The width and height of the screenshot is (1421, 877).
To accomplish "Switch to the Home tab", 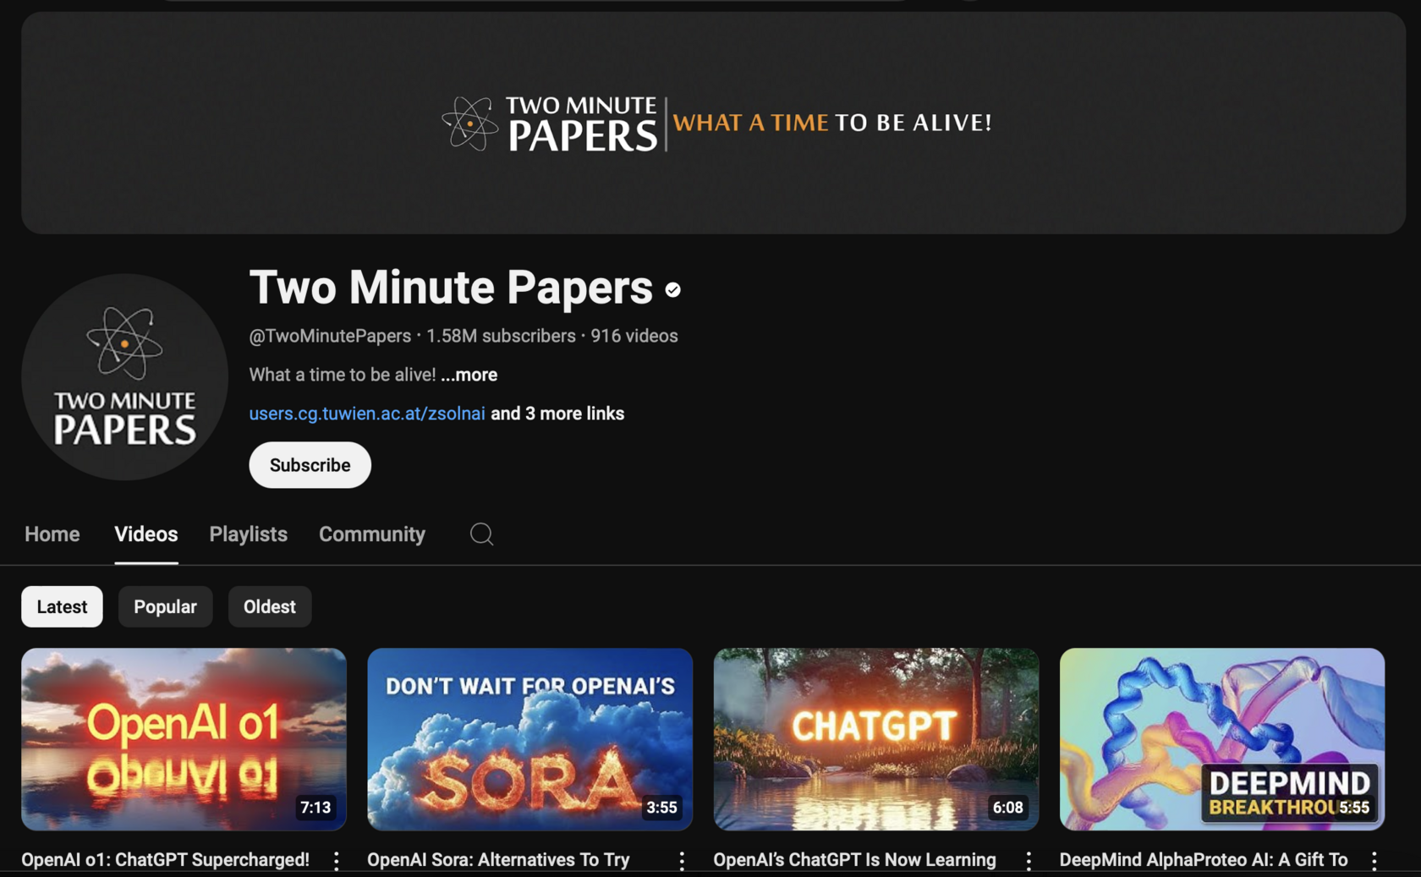I will tap(52, 534).
